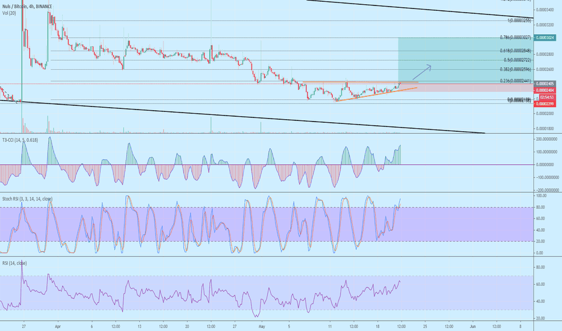Image resolution: width=562 pixels, height=331 pixels.
Task: Click the 6 date label on the time axis
Action: coord(92,326)
